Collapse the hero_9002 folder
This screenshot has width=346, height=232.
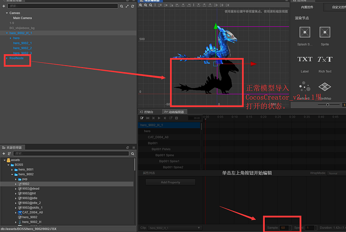click(x=12, y=174)
